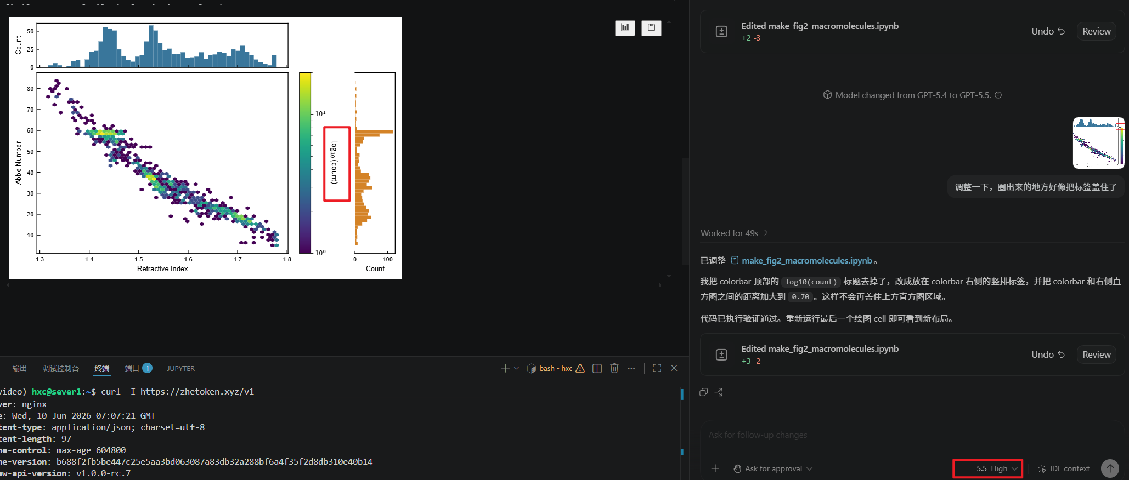The image size is (1129, 480).
Task: Copy the assistant response
Action: point(704,392)
